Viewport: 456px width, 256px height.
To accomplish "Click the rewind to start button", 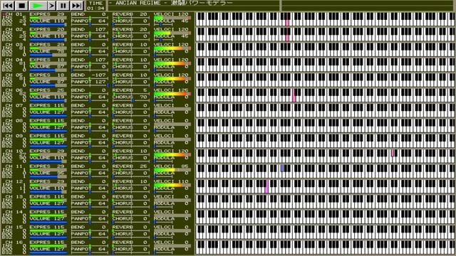I will [8, 6].
